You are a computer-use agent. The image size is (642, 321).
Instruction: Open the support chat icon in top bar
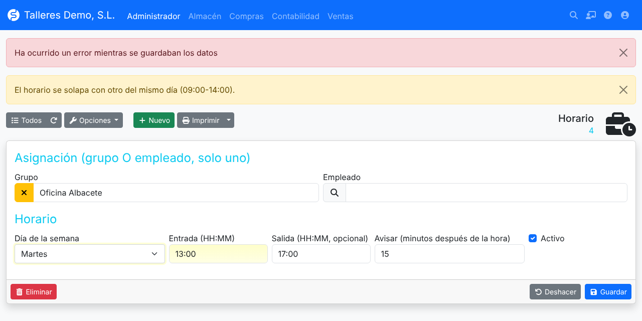591,15
